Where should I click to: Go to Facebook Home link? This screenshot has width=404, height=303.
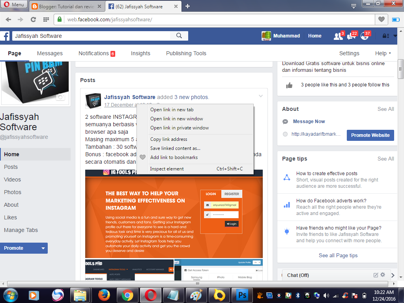pyautogui.click(x=314, y=36)
